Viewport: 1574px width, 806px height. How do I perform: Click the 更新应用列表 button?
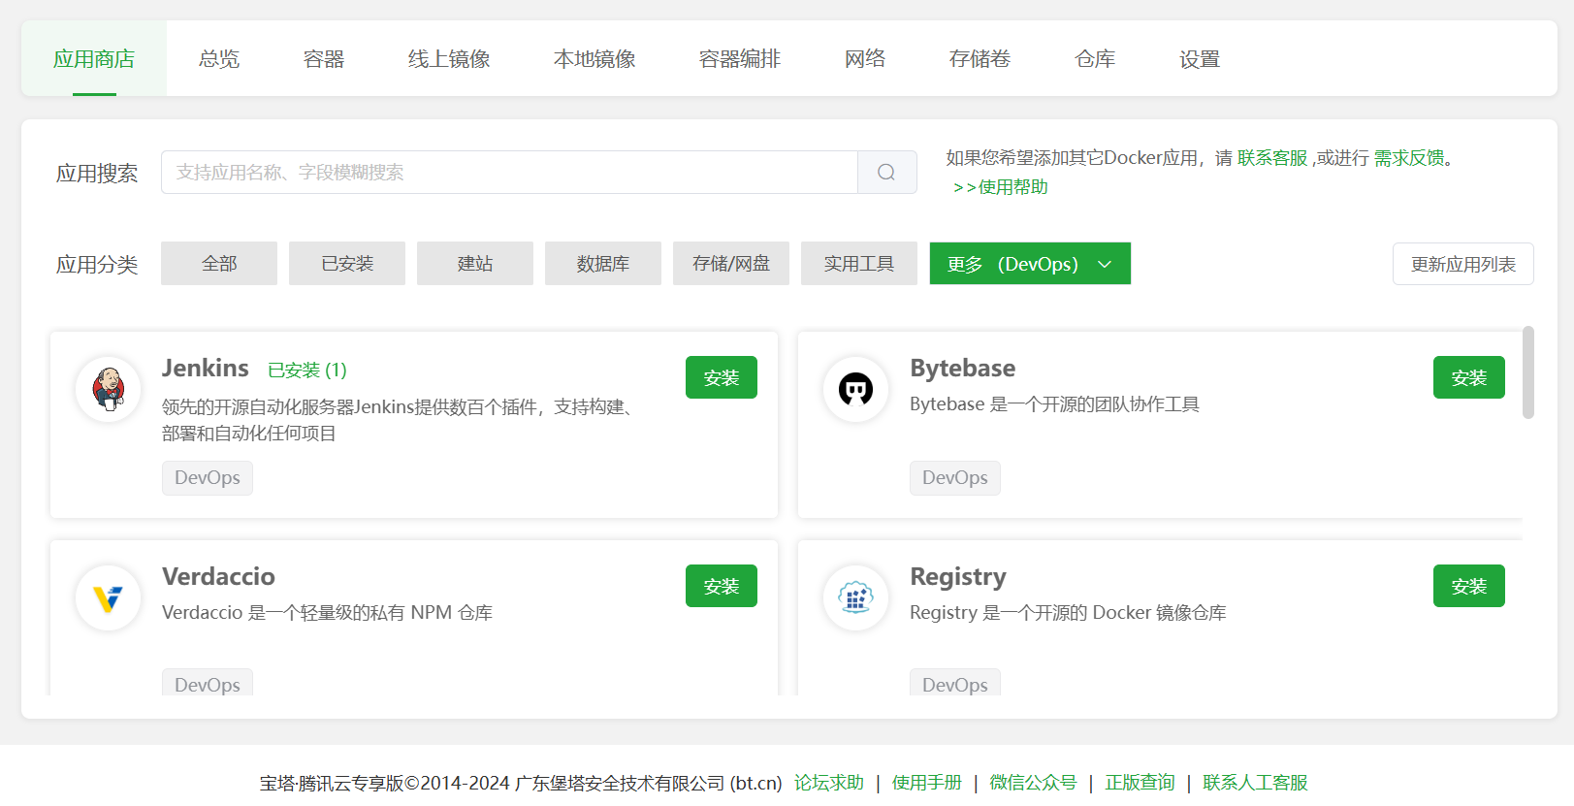1463,264
